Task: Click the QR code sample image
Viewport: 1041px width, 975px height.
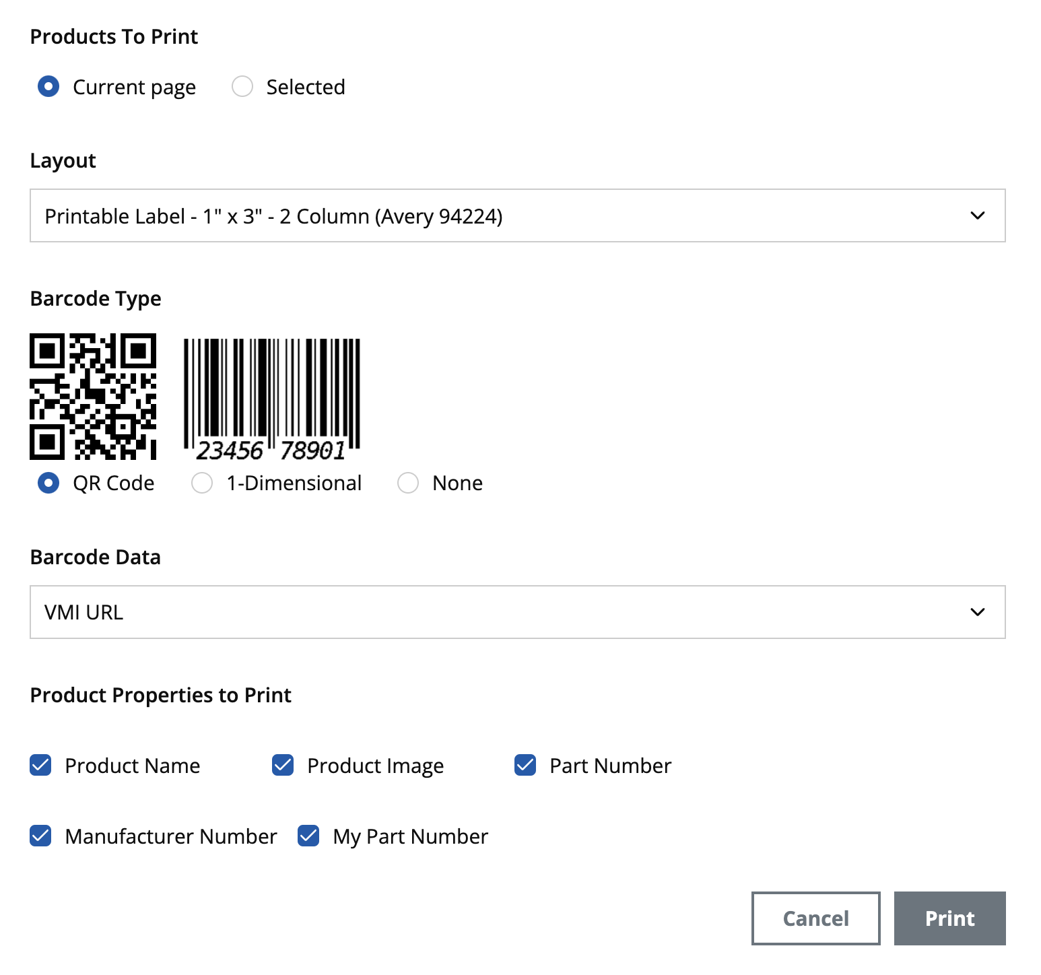Action: click(x=93, y=397)
